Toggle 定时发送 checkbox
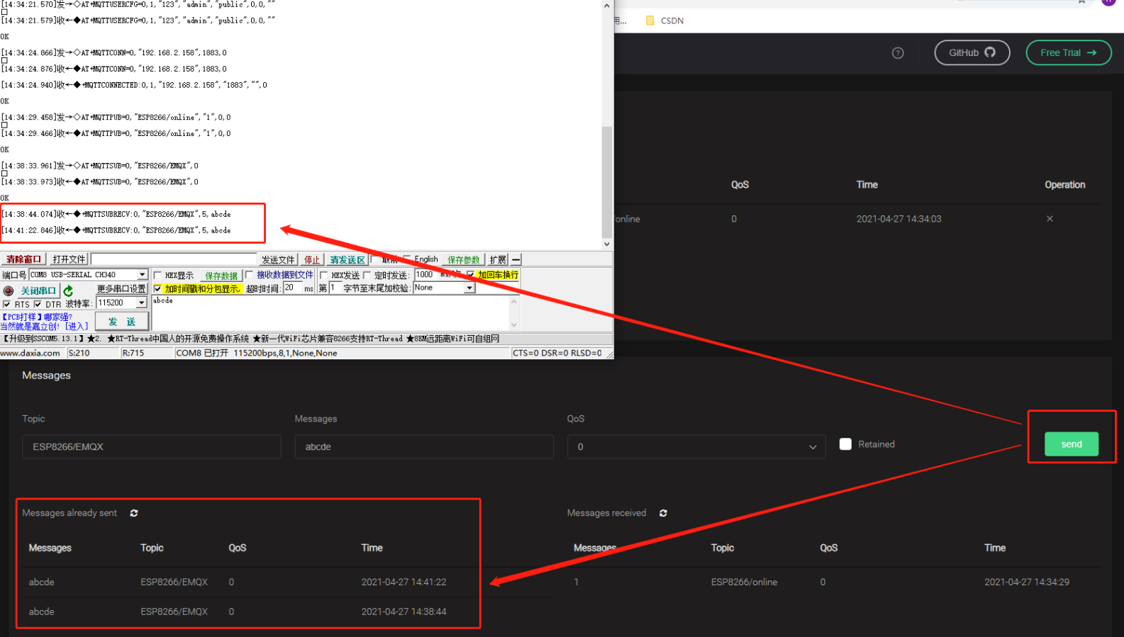Image resolution: width=1124 pixels, height=637 pixels. point(367,276)
